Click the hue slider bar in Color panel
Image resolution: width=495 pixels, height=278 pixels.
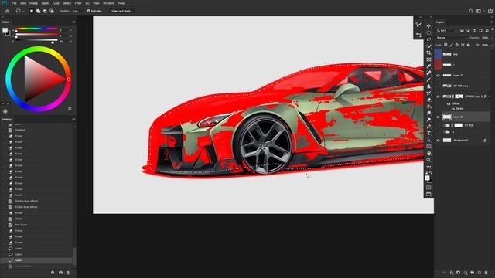point(37,29)
